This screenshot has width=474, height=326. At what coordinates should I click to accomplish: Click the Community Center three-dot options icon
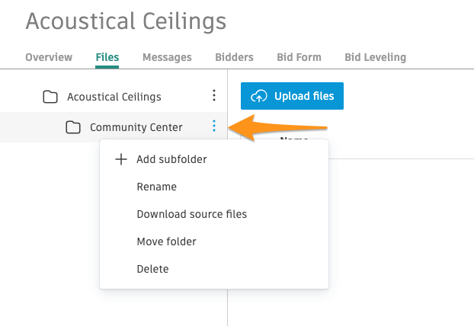(x=214, y=126)
